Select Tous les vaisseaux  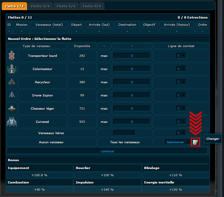[125, 142]
